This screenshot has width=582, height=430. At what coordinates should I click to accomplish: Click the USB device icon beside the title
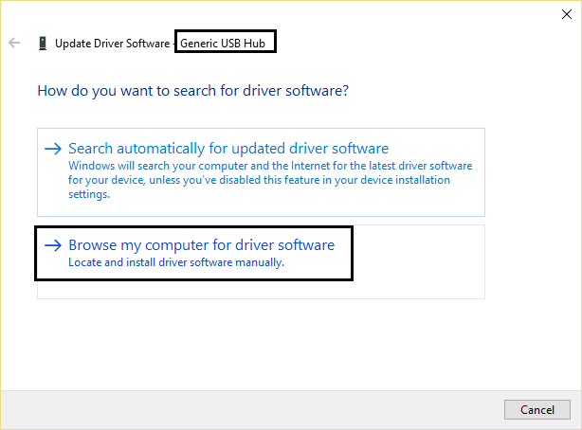(x=42, y=43)
